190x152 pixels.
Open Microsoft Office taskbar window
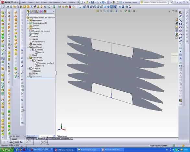click(x=112, y=150)
